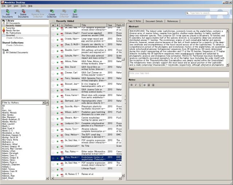The image size is (233, 185).
Task: Toggle read status dot for Brin, David row
Action: [x=58, y=68]
